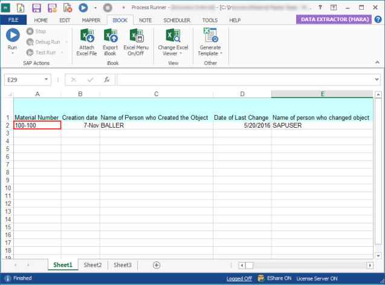Click the horizontal scrollbar right arrow

point(370,265)
